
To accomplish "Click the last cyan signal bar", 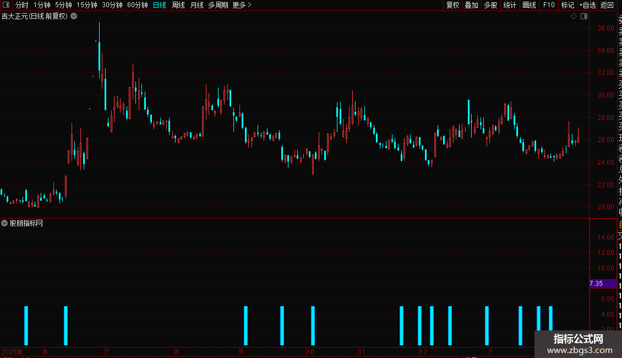I will click(x=550, y=318).
